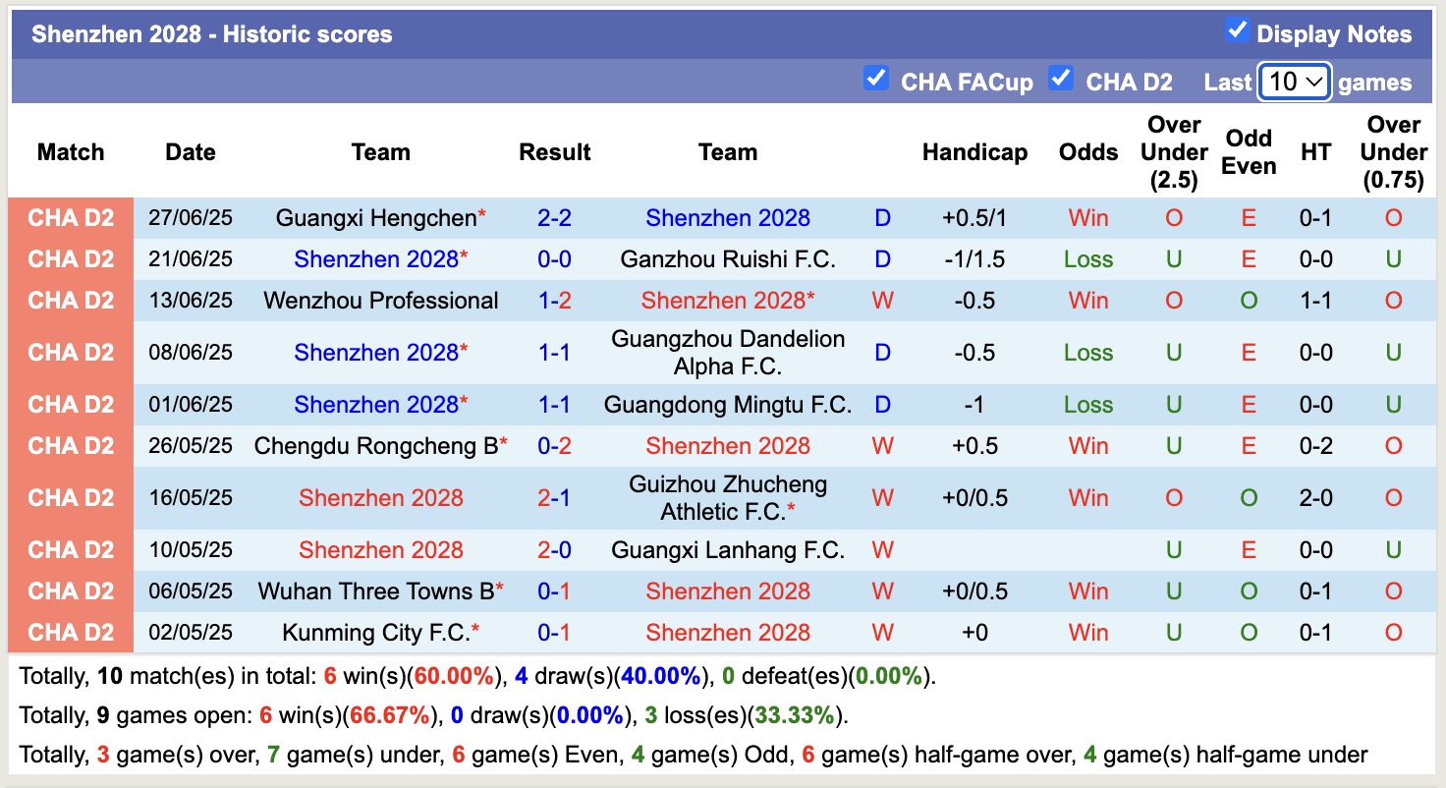Click the Guizhou Zhucheng Athletic F.C. link

coord(727,497)
